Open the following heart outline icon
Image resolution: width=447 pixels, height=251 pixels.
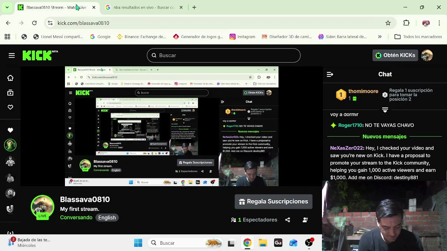10,107
